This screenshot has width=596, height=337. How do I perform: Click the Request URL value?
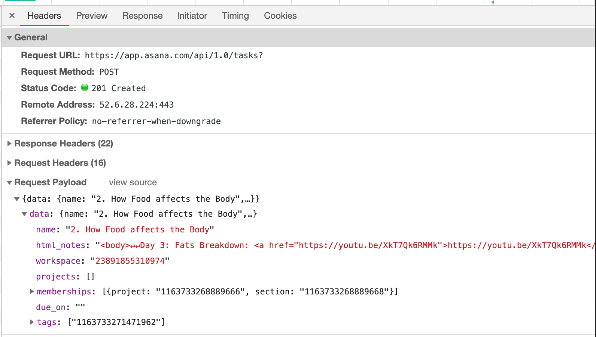[x=174, y=56]
